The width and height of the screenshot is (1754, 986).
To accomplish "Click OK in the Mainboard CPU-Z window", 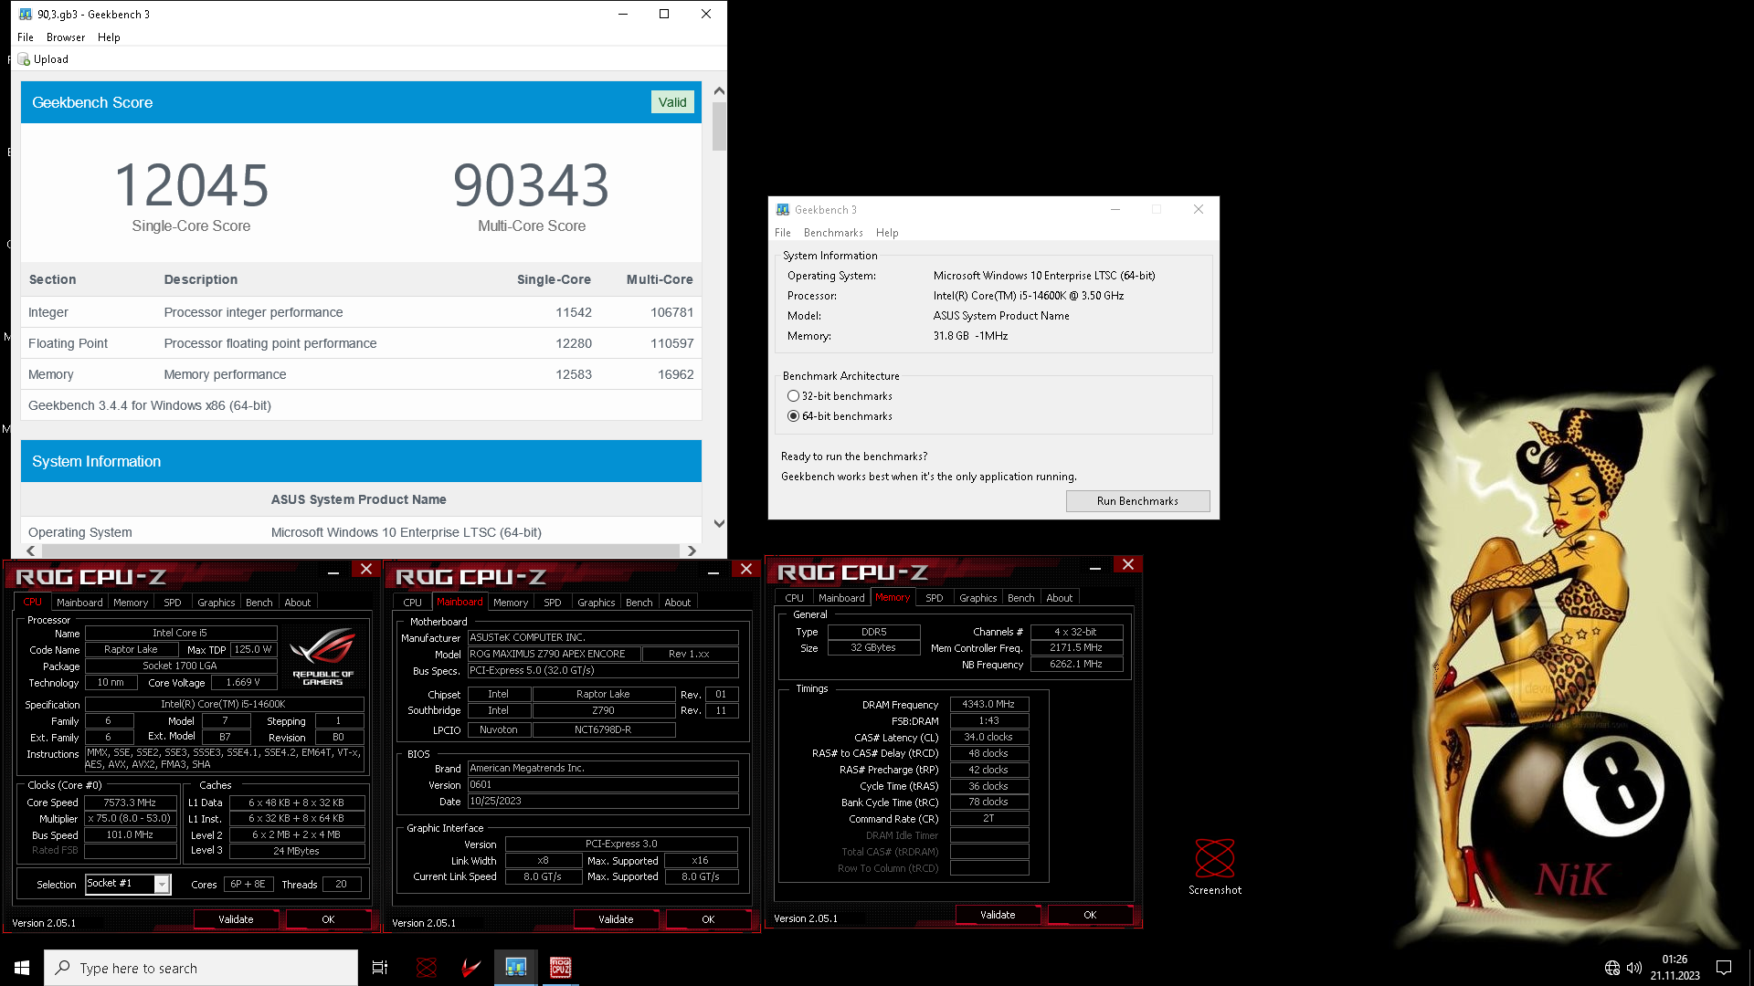I will tap(708, 919).
